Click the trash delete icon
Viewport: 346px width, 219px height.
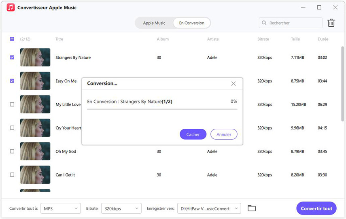click(x=331, y=23)
